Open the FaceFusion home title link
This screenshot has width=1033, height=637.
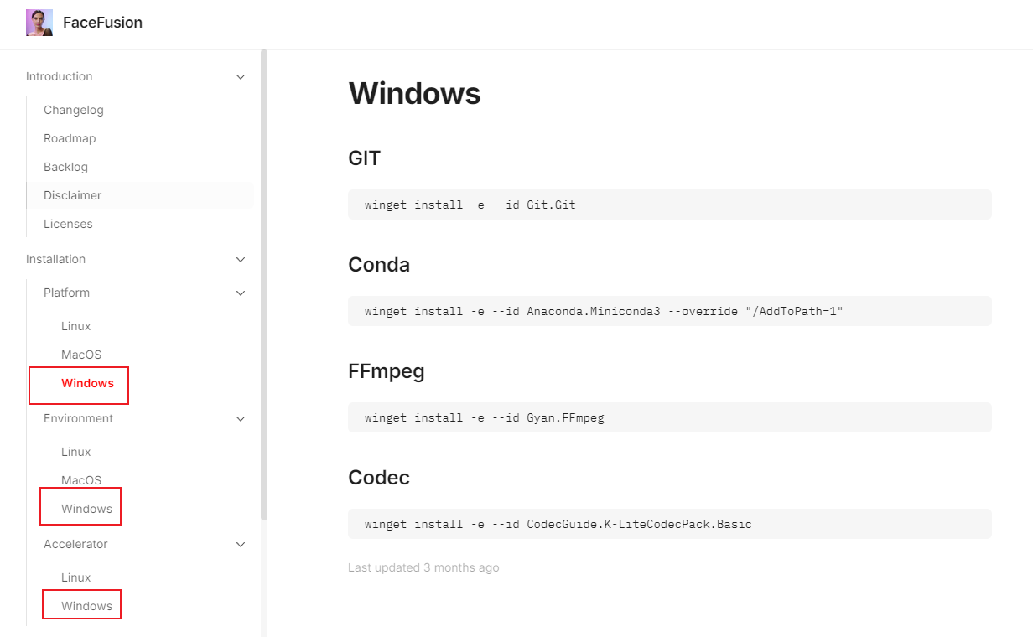pyautogui.click(x=102, y=23)
